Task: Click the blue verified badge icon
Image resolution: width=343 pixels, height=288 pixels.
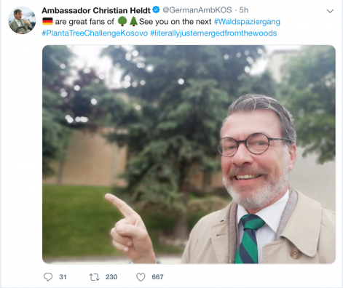Action: tap(156, 10)
